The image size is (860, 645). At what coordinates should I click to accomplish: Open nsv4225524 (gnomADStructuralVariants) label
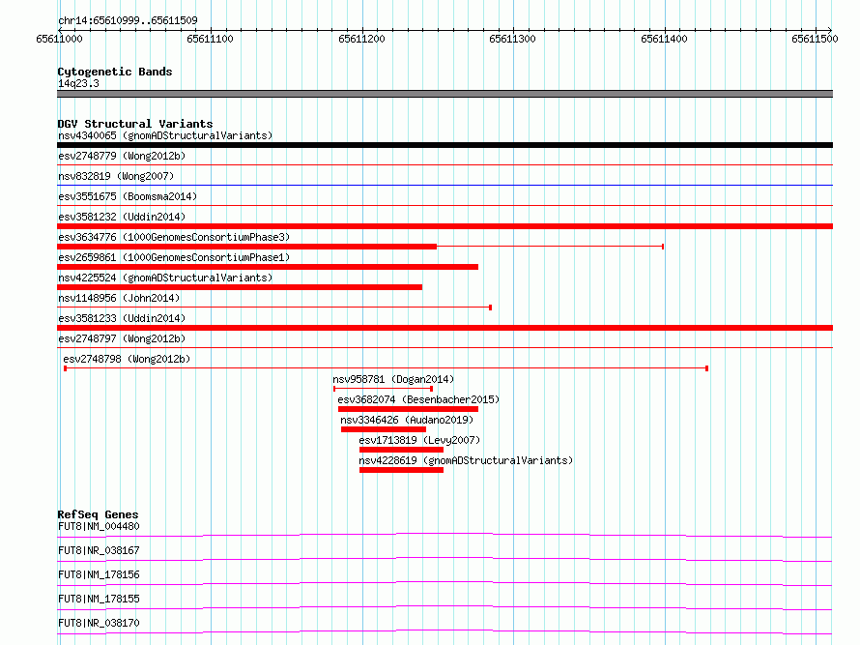(x=165, y=278)
